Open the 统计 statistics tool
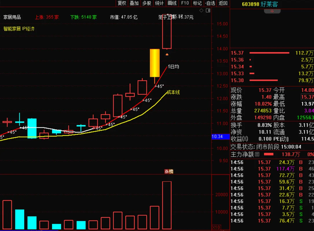The height and width of the screenshot is (231, 314). pyautogui.click(x=159, y=3)
